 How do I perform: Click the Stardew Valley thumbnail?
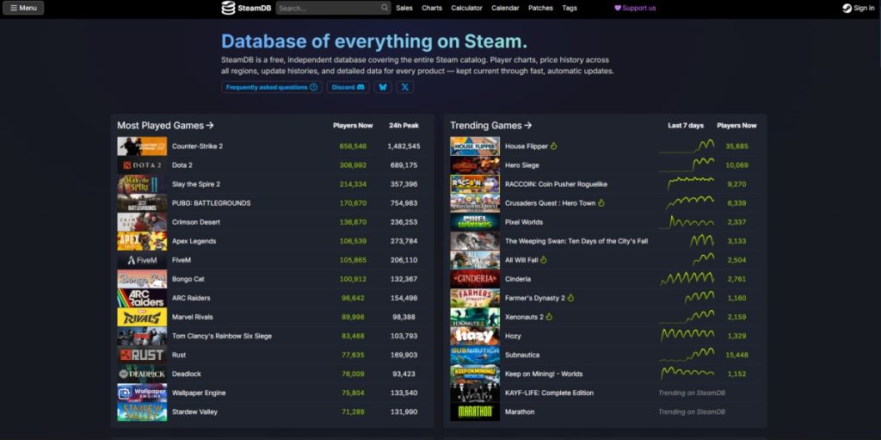pos(142,412)
